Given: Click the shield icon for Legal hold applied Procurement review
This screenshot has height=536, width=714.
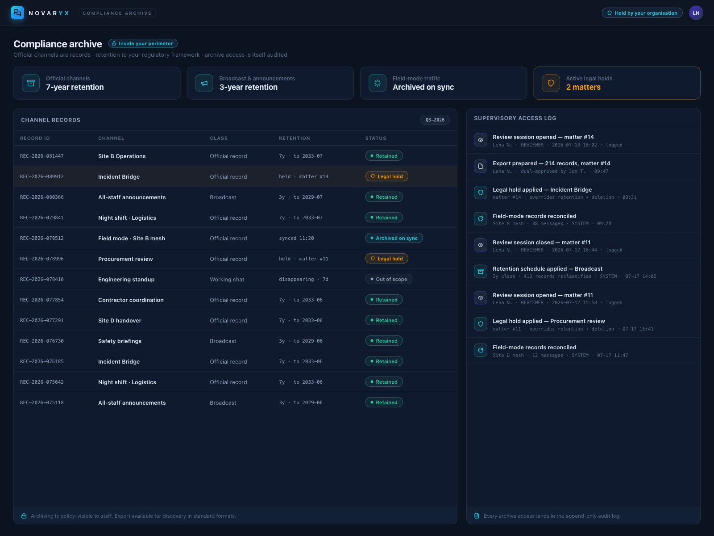Looking at the screenshot, I should 481,324.
